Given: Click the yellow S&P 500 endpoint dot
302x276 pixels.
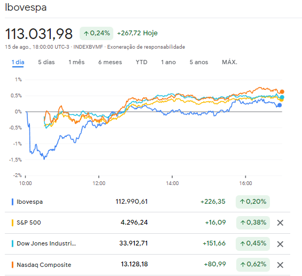Looking at the screenshot, I should pos(281,100).
